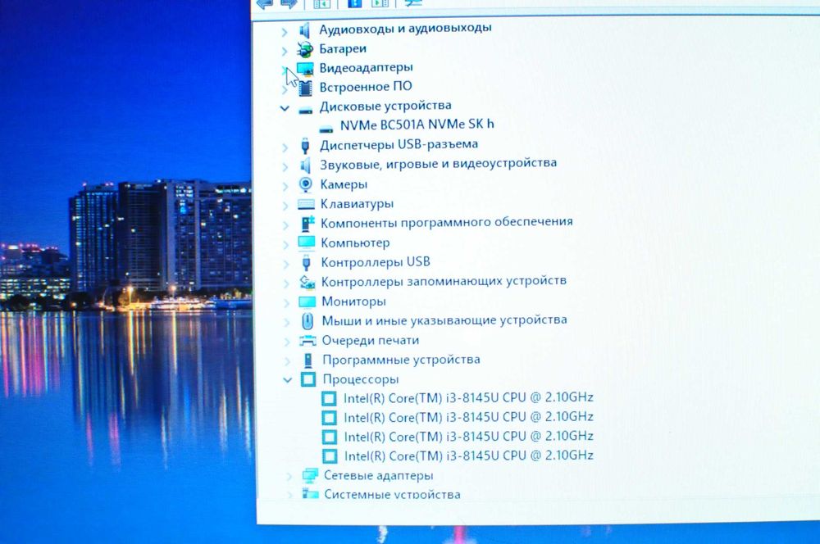This screenshot has height=544, width=820.
Task: Expand Мыши и иные указывающие устройства chevron
Action: (286, 323)
